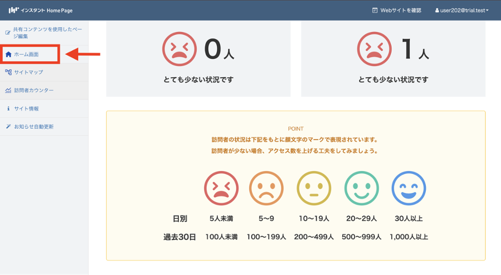Click the auto-update magic wand icon

click(8, 126)
